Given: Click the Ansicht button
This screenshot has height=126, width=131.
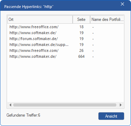Looking at the screenshot, I should pyautogui.click(x=111, y=116).
